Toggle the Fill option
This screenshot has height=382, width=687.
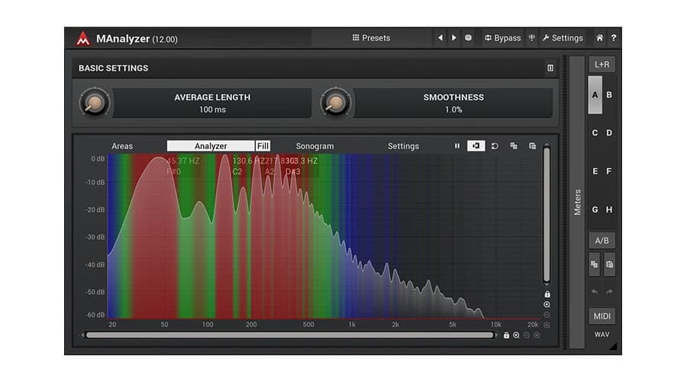coord(263,146)
